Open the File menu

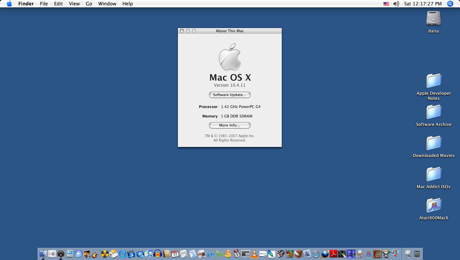click(x=44, y=4)
